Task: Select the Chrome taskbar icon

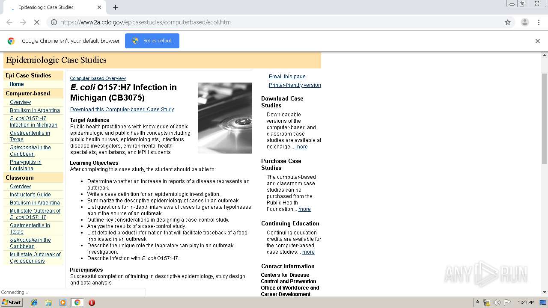Action: click(77, 302)
